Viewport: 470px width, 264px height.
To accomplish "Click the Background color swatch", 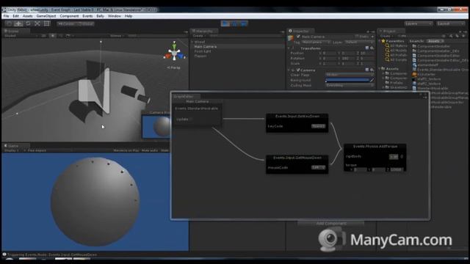I will click(x=347, y=80).
